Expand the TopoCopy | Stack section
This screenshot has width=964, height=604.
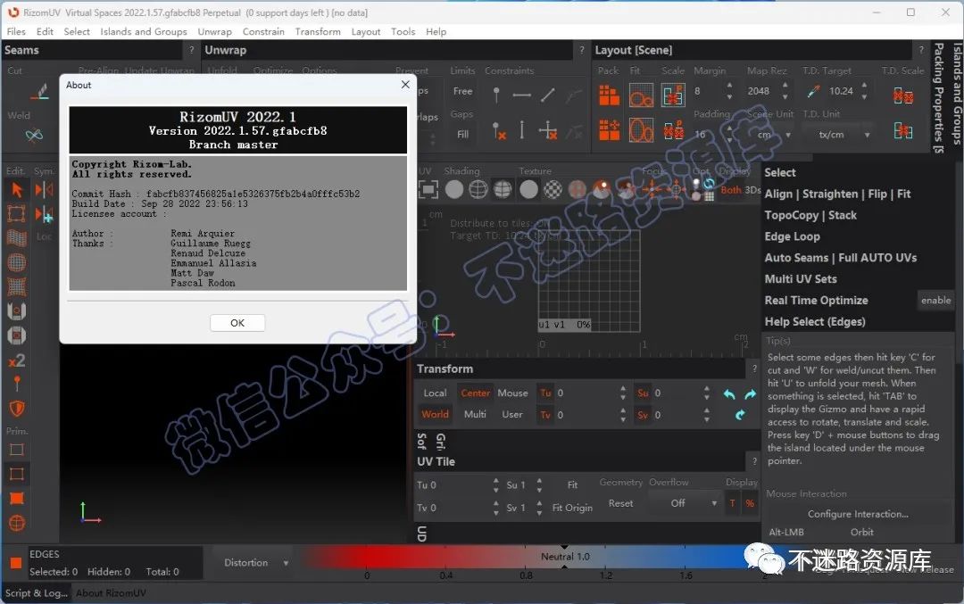(x=810, y=216)
